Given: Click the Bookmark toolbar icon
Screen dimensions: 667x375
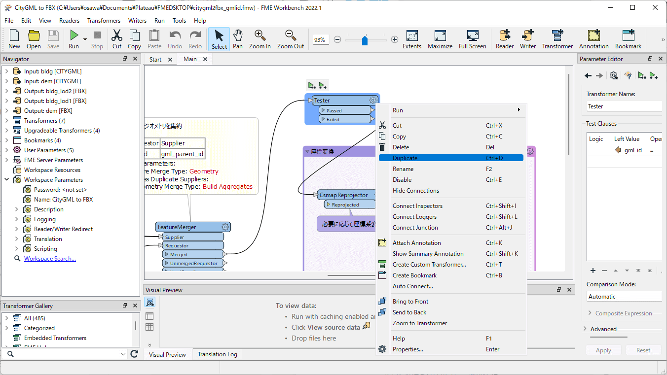Looking at the screenshot, I should tap(628, 35).
